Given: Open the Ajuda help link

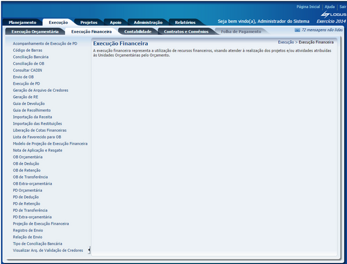Looking at the screenshot, I should pos(330,6).
